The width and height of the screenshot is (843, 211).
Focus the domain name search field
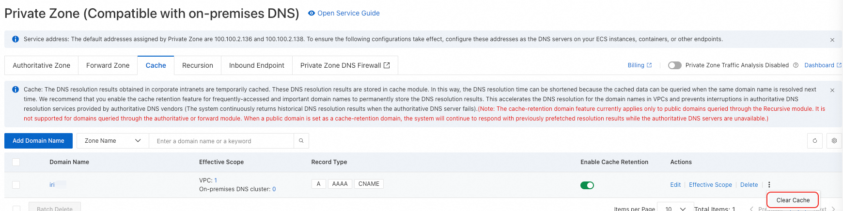point(221,141)
